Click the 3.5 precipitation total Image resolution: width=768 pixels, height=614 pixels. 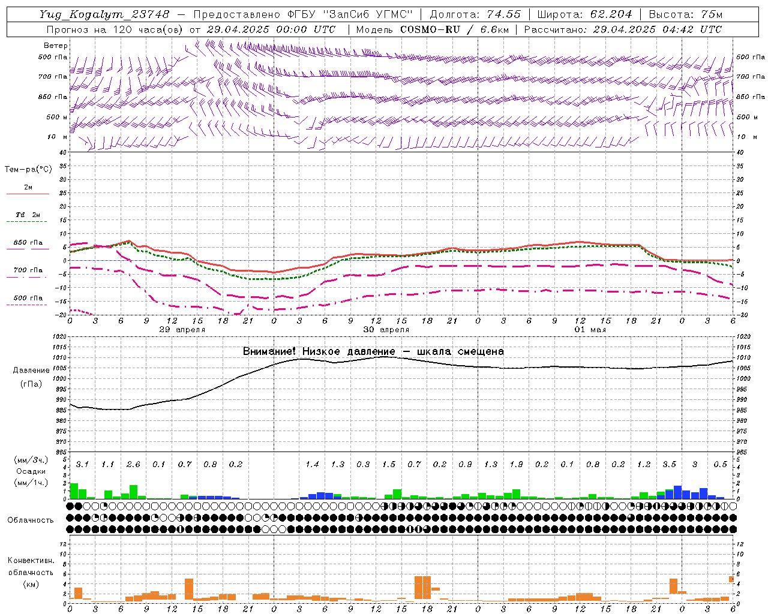(x=669, y=464)
